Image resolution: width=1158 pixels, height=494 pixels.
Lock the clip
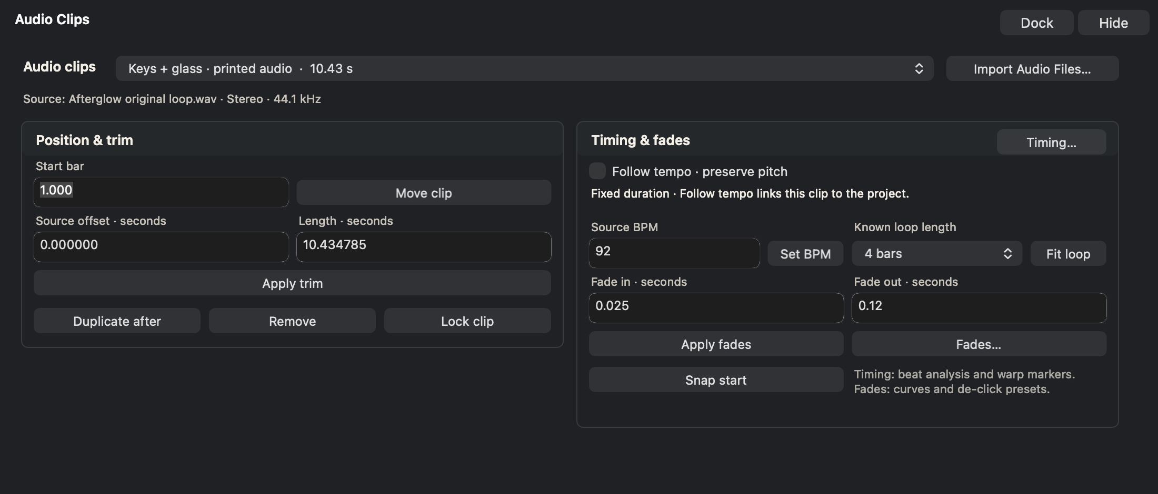pos(467,321)
